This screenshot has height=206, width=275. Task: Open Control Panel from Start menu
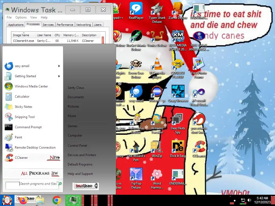77,146
